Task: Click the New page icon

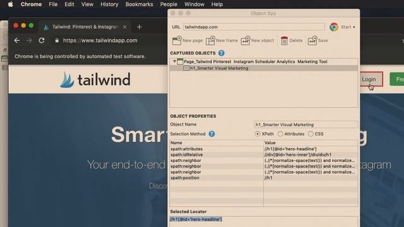Action: click(177, 40)
